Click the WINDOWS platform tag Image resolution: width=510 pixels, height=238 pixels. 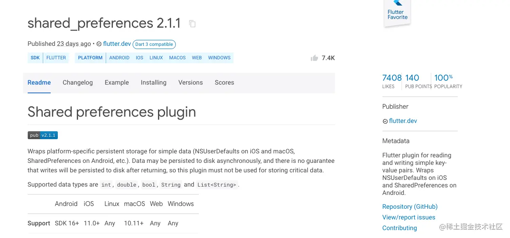[219, 58]
